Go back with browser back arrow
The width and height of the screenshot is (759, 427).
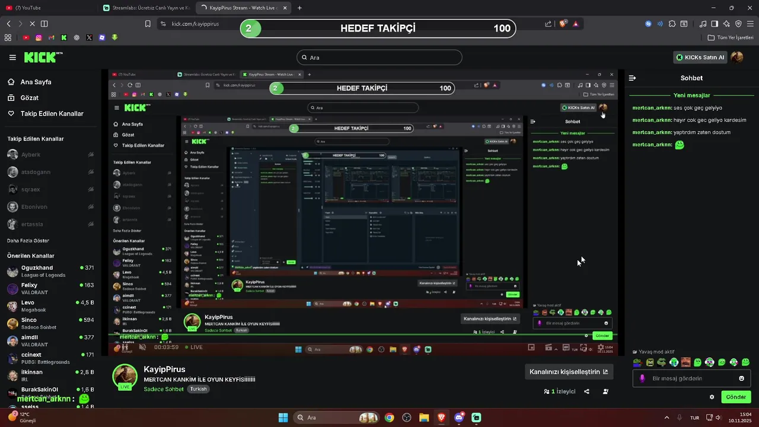click(x=9, y=24)
